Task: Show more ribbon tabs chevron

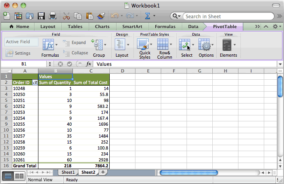Action: tap(257, 27)
